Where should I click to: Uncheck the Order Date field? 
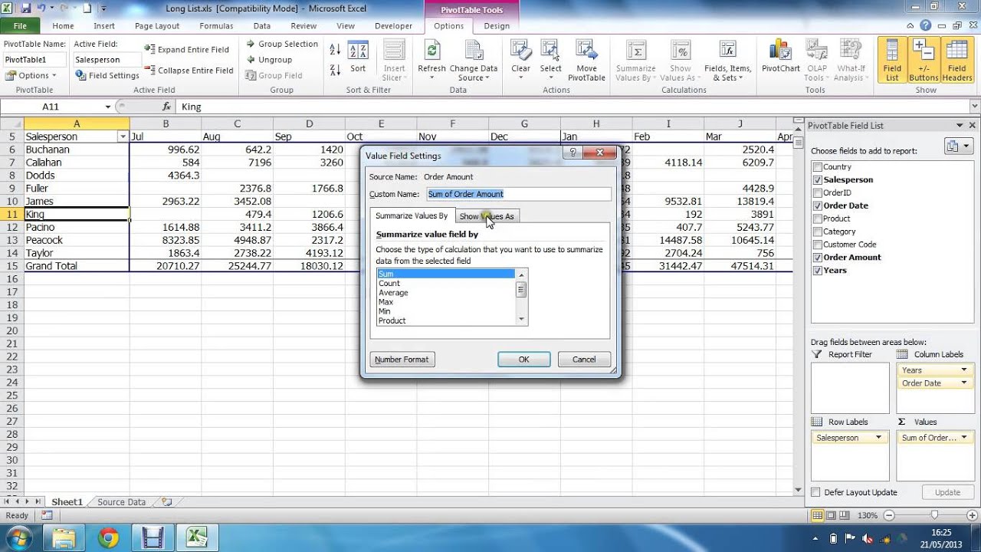point(818,205)
